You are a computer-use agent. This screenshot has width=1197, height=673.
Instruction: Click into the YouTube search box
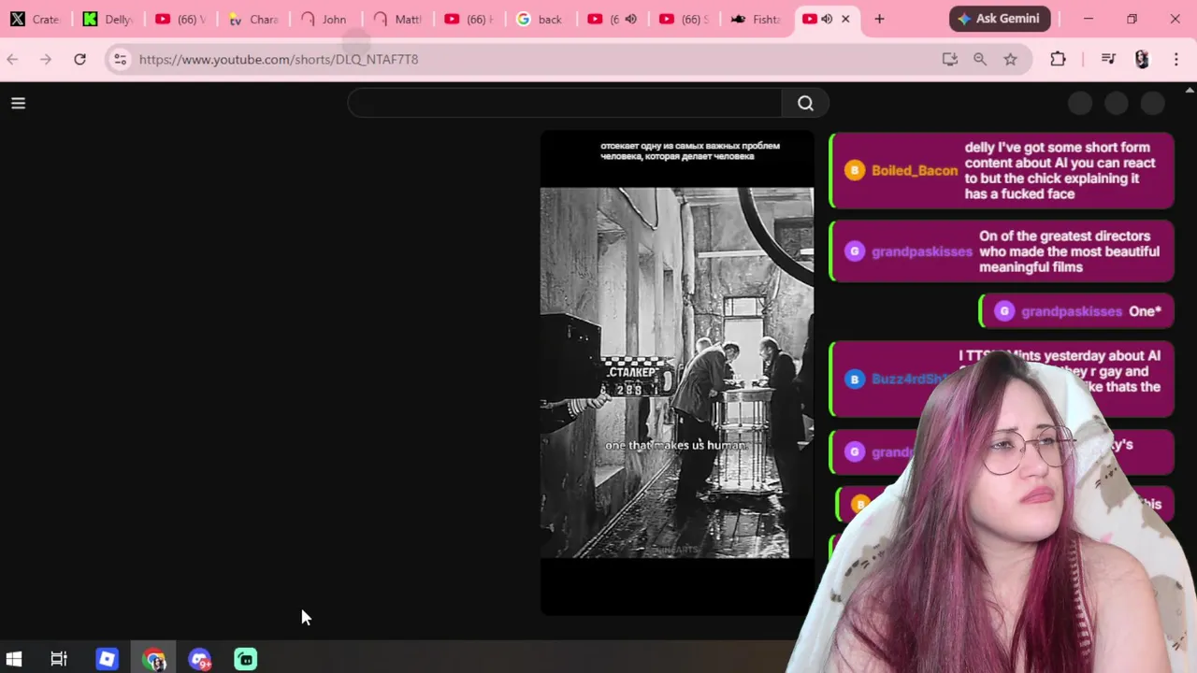click(565, 104)
